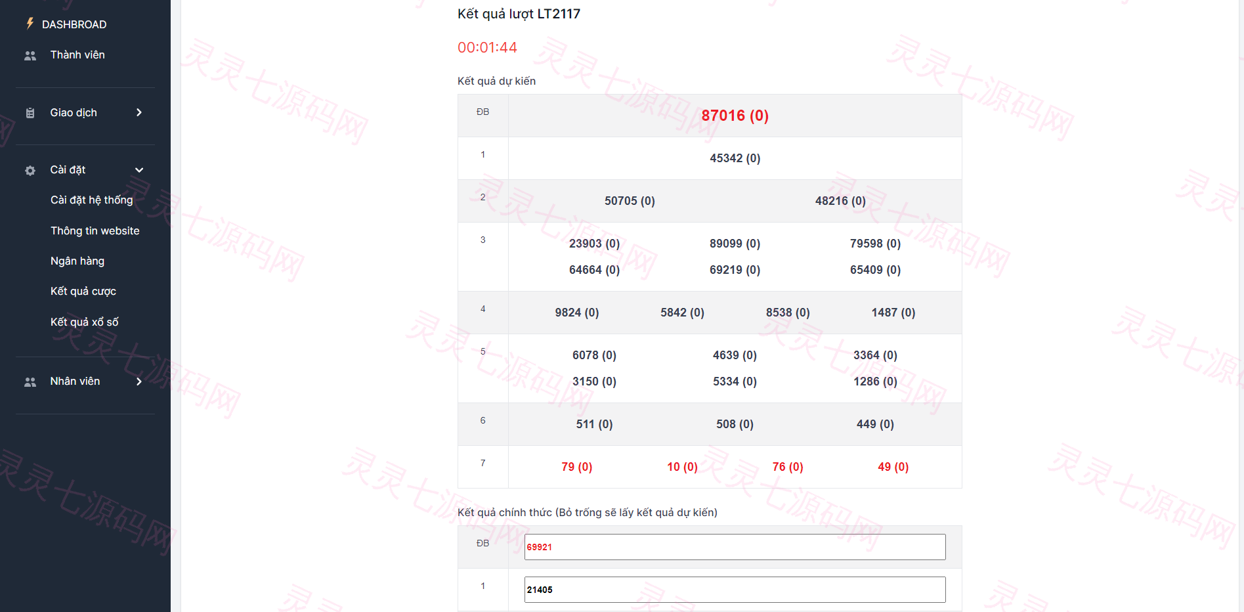Click the countdown timer 00:01:44
Screen dimensions: 1244x612
[487, 47]
